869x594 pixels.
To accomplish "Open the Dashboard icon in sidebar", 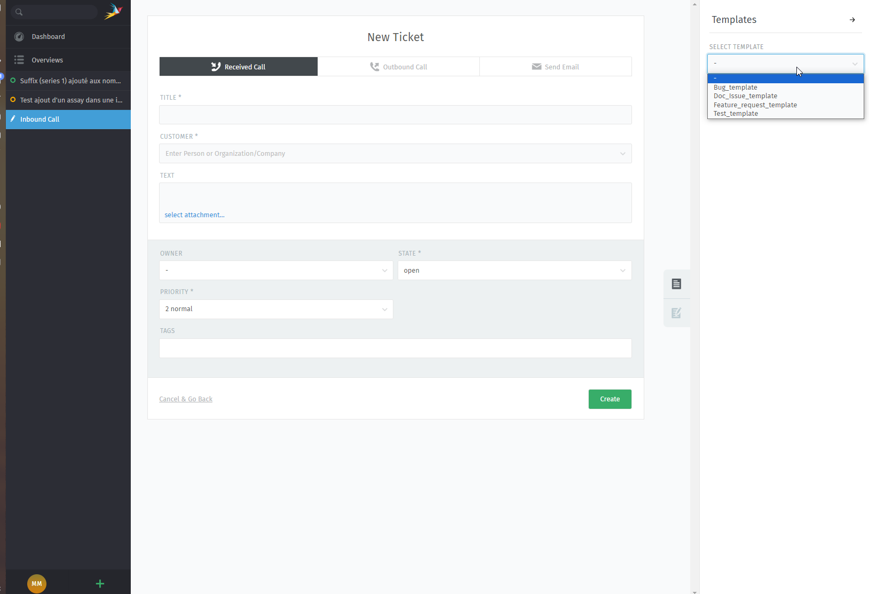I will 19,37.
